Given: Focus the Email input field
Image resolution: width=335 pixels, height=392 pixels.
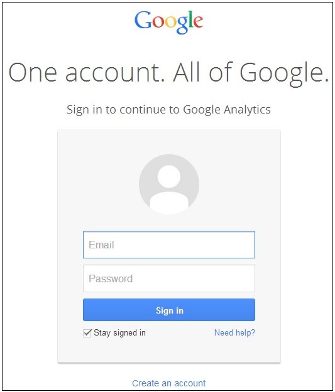Looking at the screenshot, I should pyautogui.click(x=169, y=245).
